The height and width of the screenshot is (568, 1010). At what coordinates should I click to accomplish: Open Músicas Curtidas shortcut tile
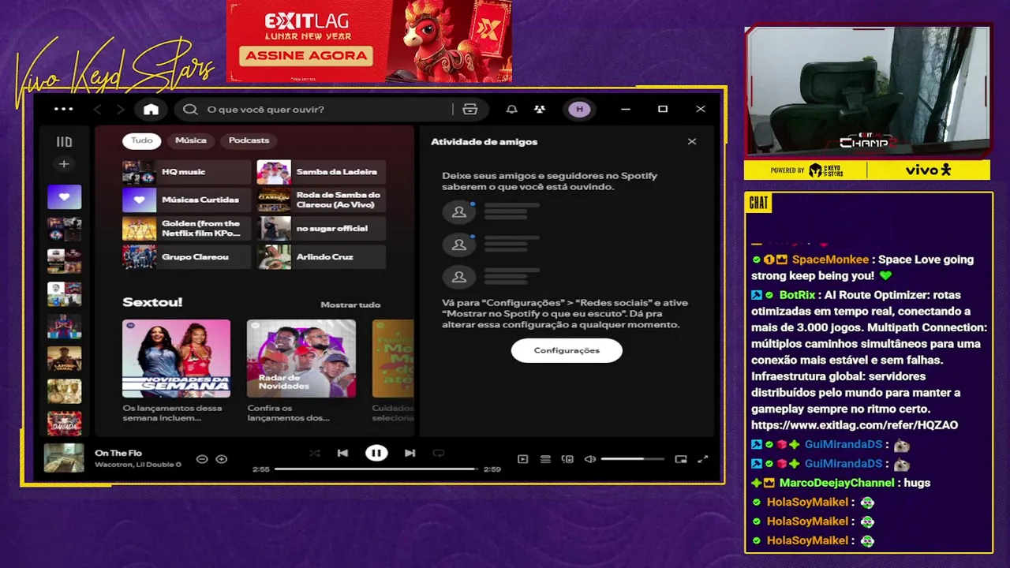(186, 200)
